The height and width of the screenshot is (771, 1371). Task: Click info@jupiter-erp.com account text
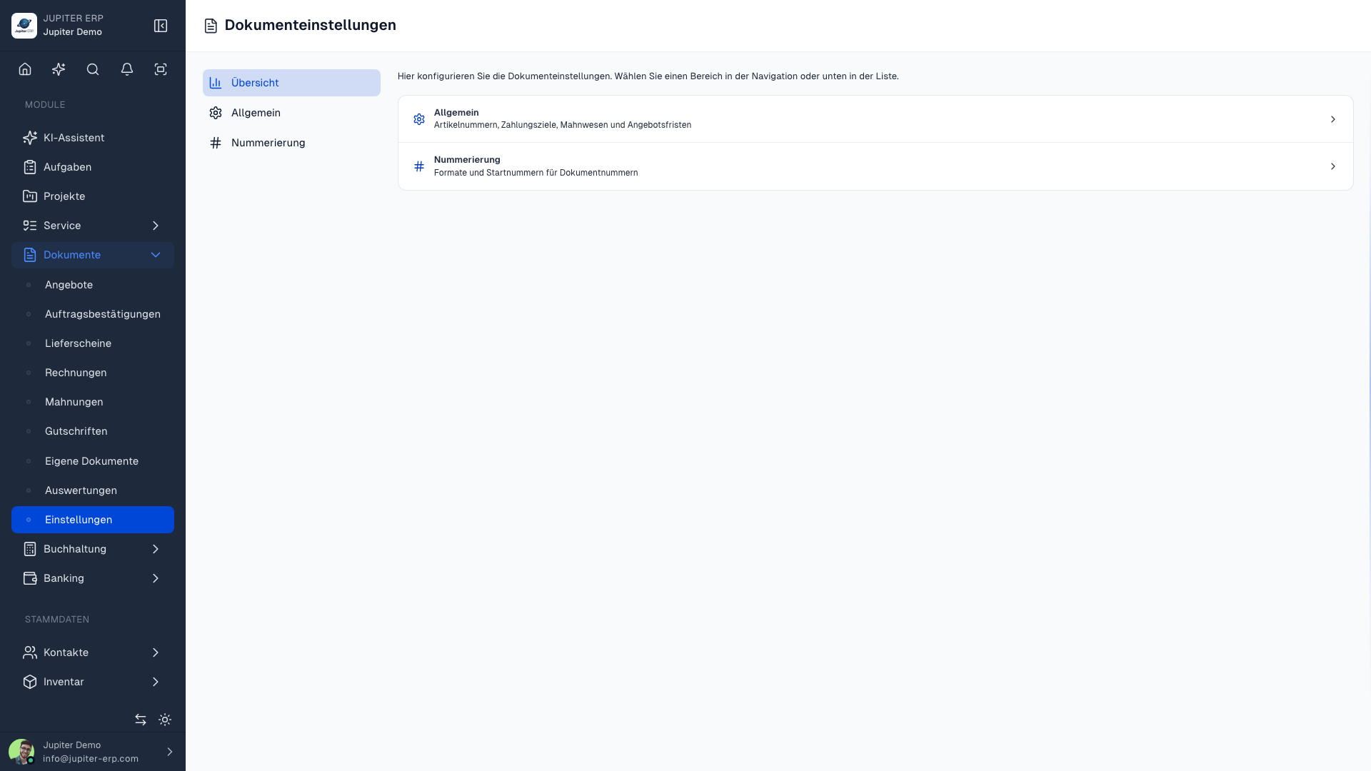[x=91, y=759]
